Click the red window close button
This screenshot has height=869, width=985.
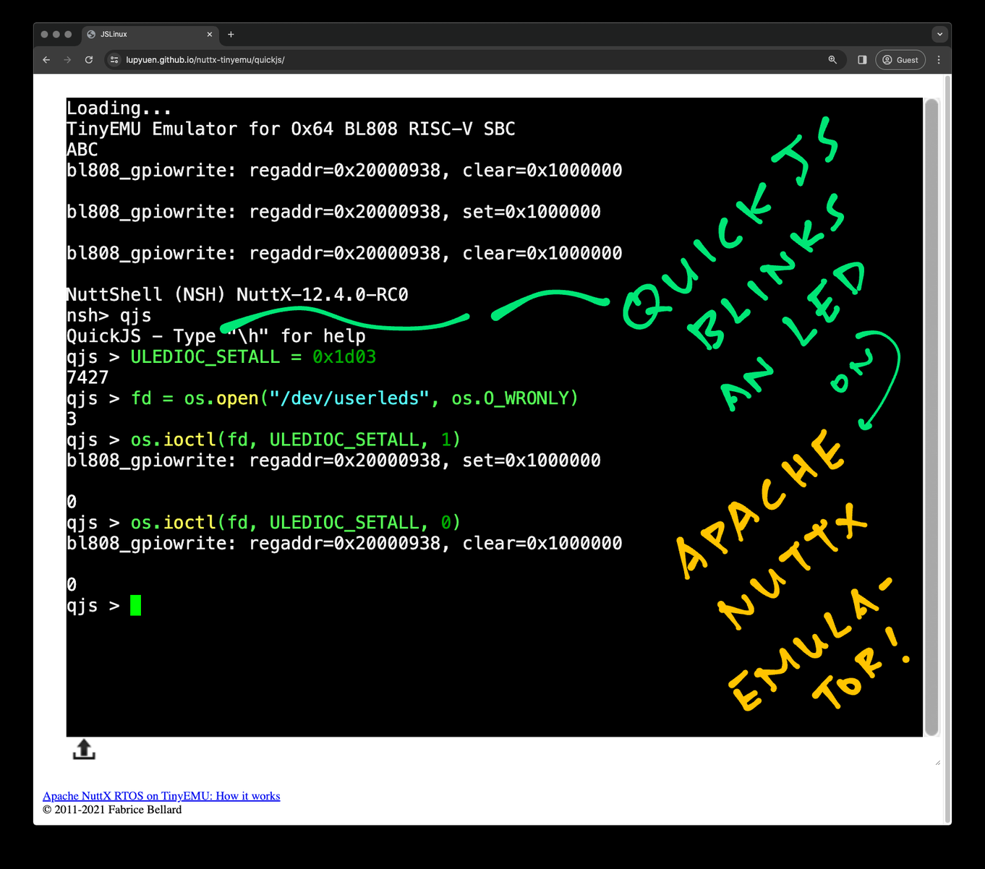click(45, 34)
